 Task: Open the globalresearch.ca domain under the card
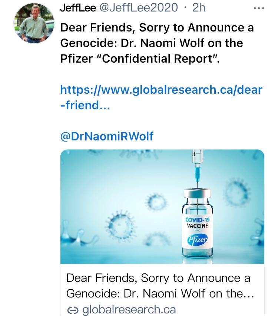[x=128, y=309]
